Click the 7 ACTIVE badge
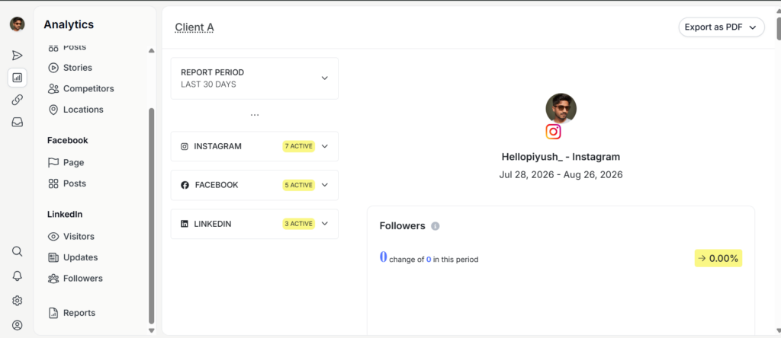The width and height of the screenshot is (781, 338). click(x=299, y=146)
